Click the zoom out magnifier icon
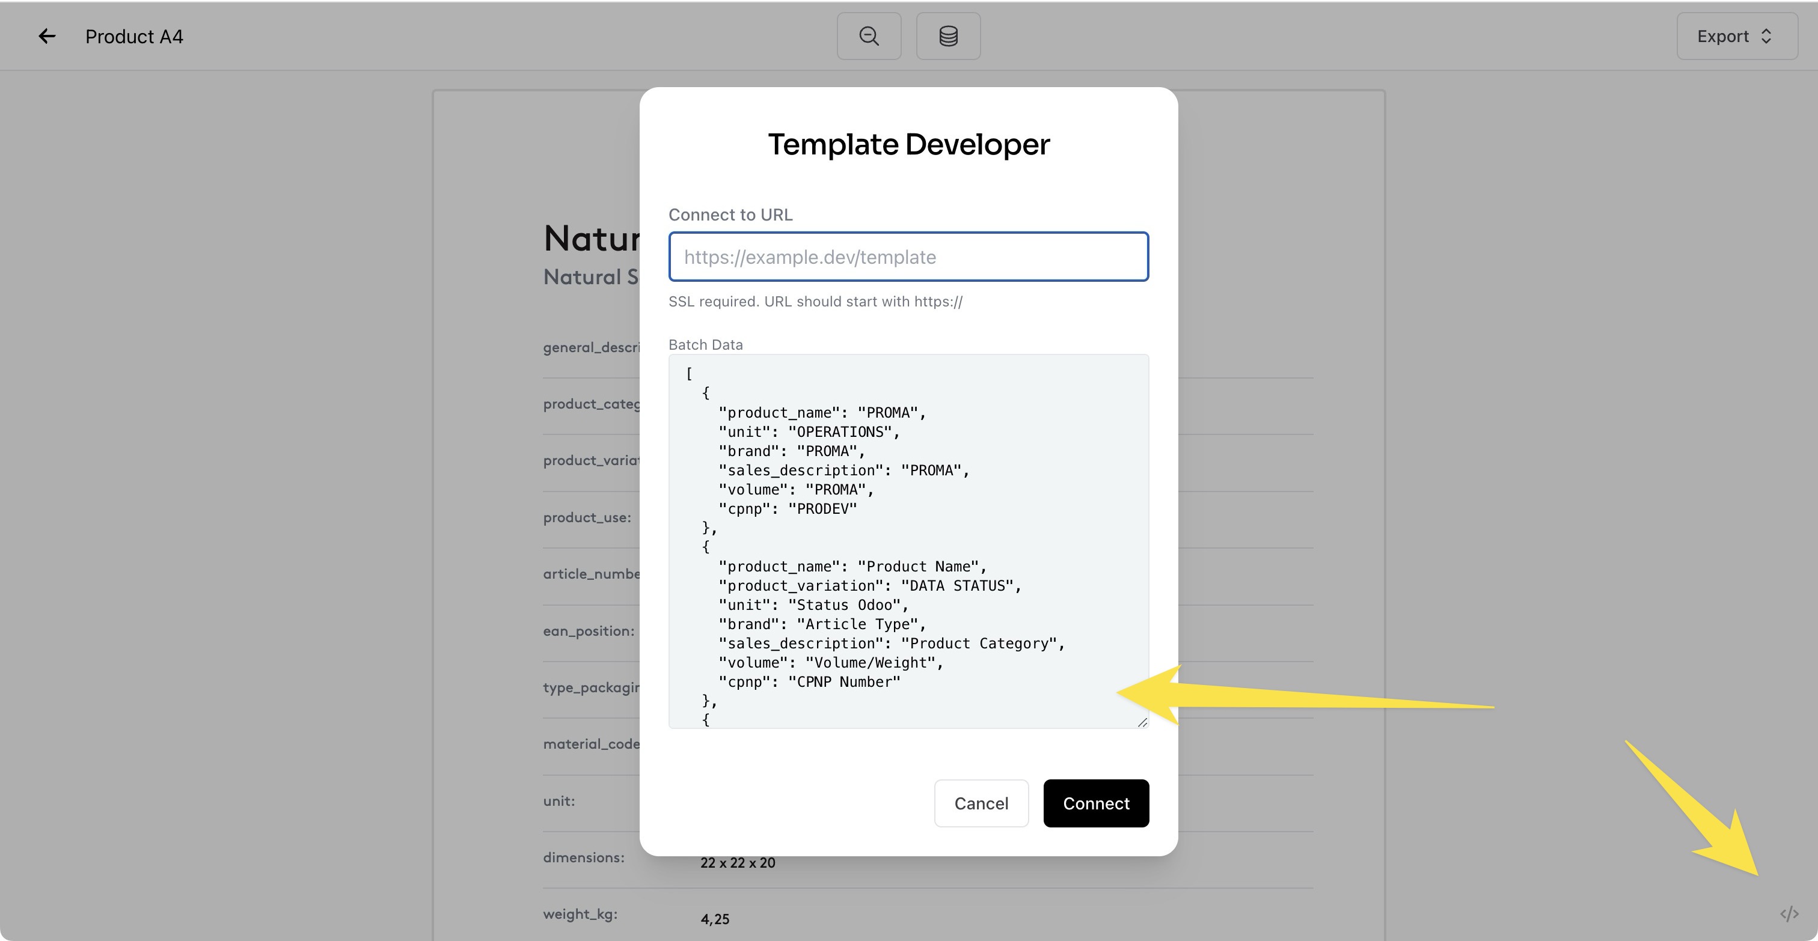1818x941 pixels. (869, 36)
